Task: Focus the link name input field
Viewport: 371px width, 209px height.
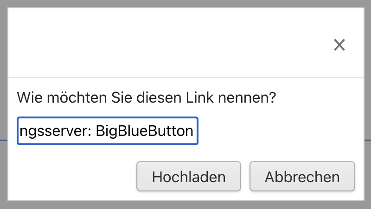Action: [x=108, y=131]
